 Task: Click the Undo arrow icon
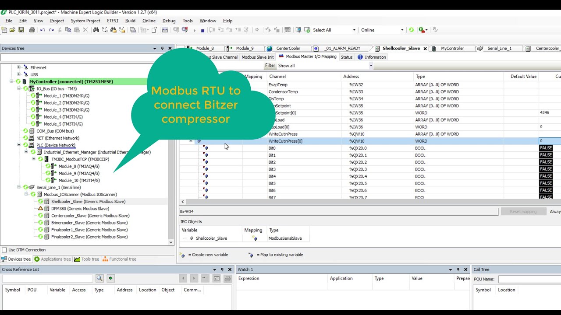pyautogui.click(x=43, y=30)
